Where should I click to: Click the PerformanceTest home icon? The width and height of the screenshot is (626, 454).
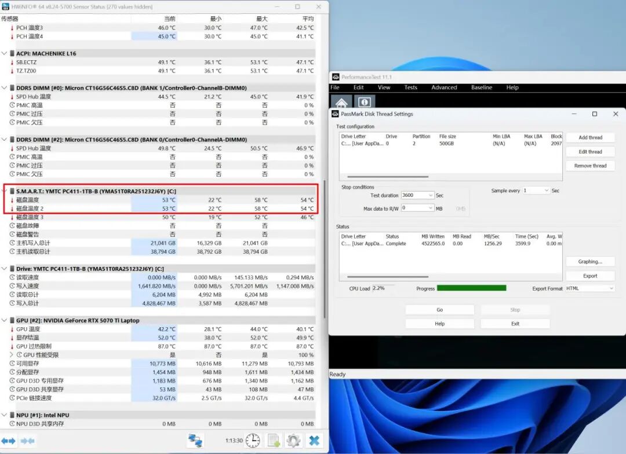point(341,102)
